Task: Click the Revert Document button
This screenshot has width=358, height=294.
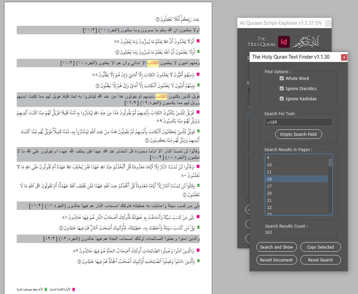Action: click(x=276, y=260)
